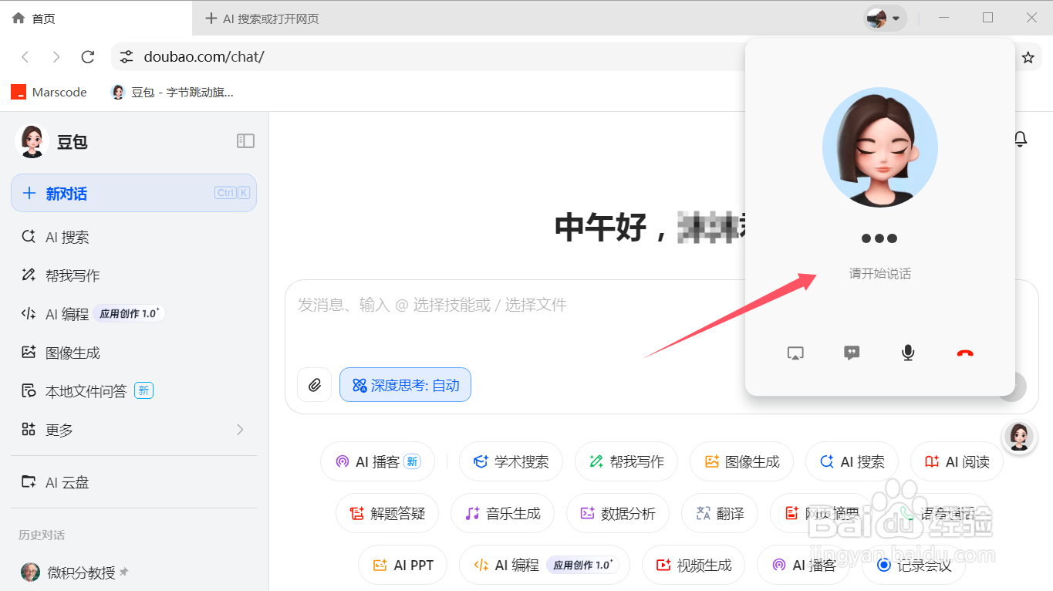This screenshot has height=591, width=1053.
Task: Select the AI 阅读 skill chip
Action: (957, 461)
